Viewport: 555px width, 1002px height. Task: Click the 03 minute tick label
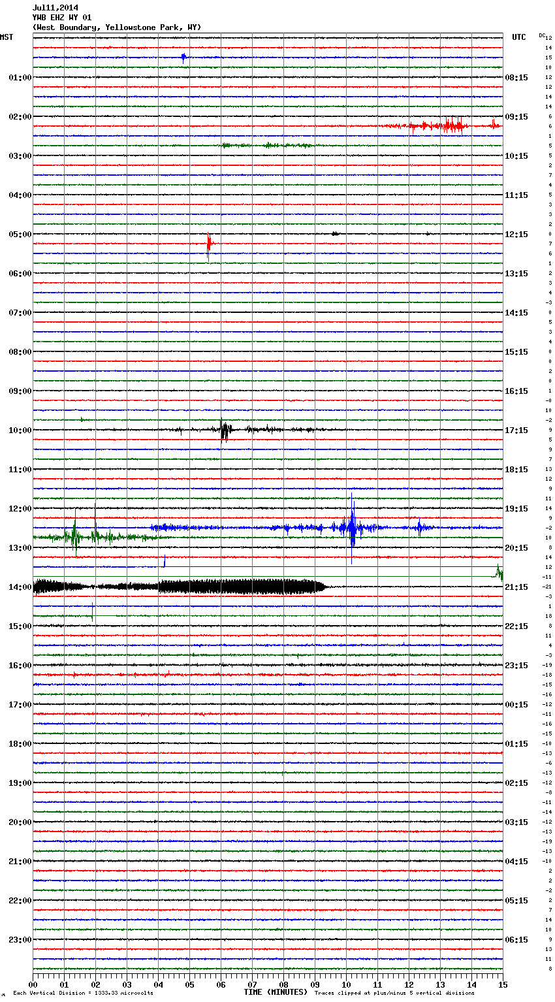tap(127, 984)
